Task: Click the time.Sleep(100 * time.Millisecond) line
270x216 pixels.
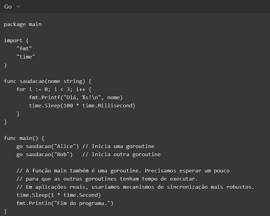Action: (x=82, y=105)
